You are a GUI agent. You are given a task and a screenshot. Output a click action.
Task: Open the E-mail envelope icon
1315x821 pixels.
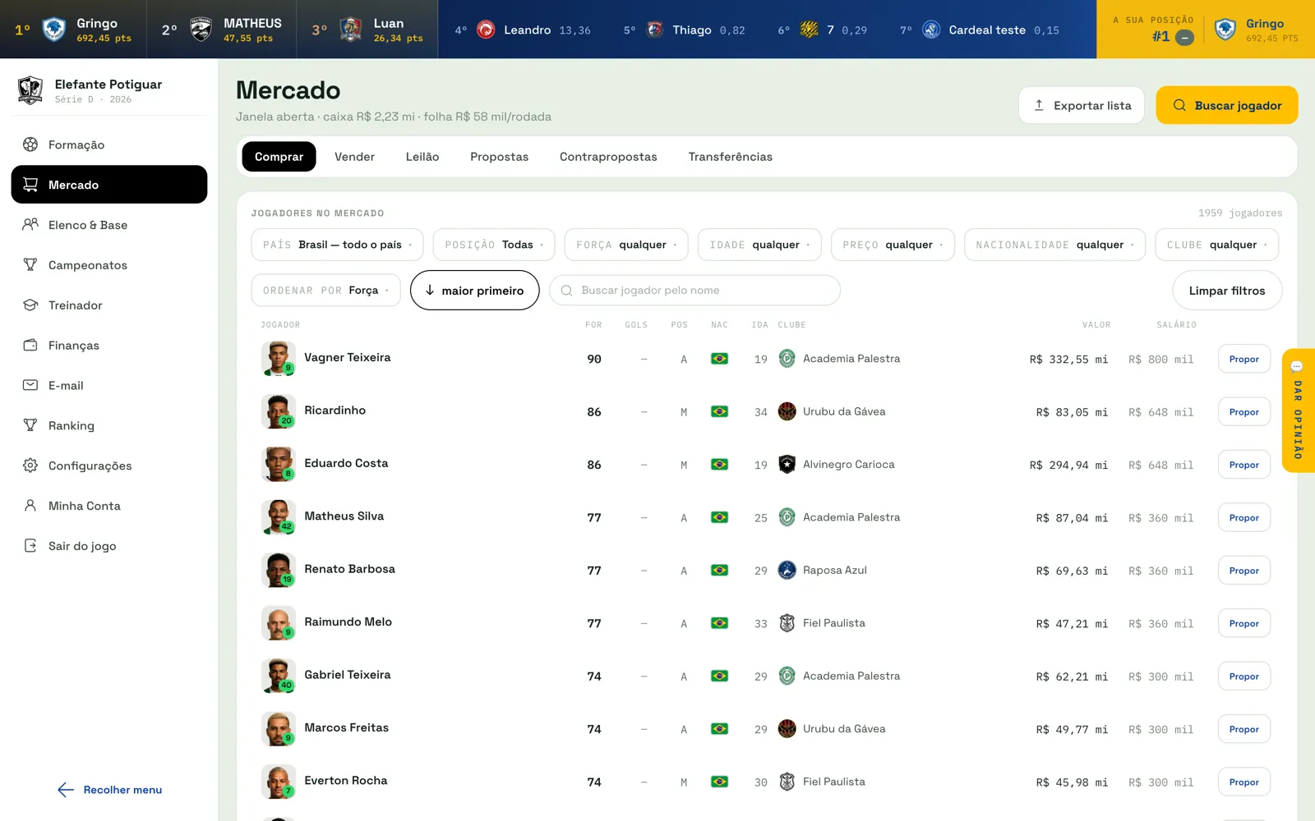30,385
